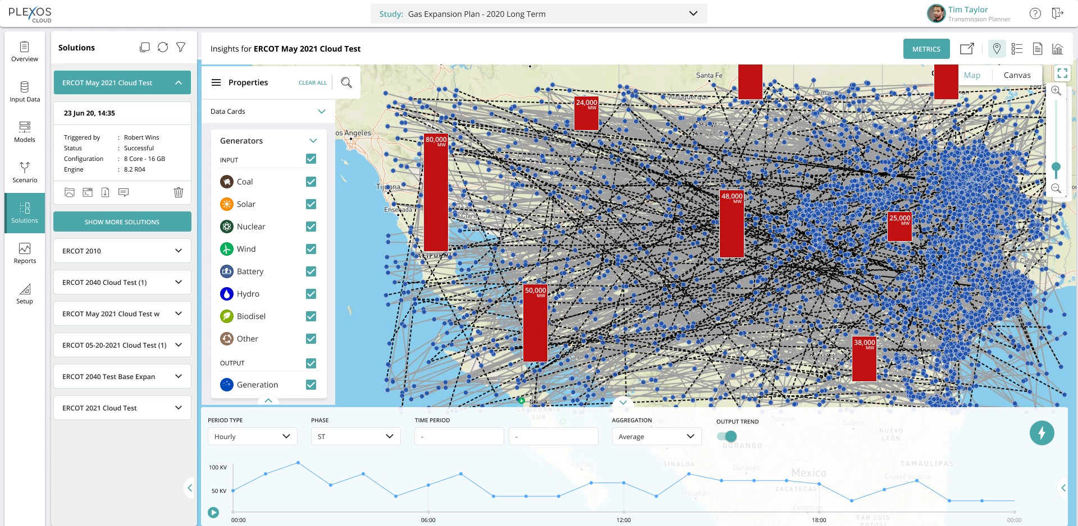Toggle the Solar checkbox
This screenshot has width=1078, height=526.
tap(311, 204)
